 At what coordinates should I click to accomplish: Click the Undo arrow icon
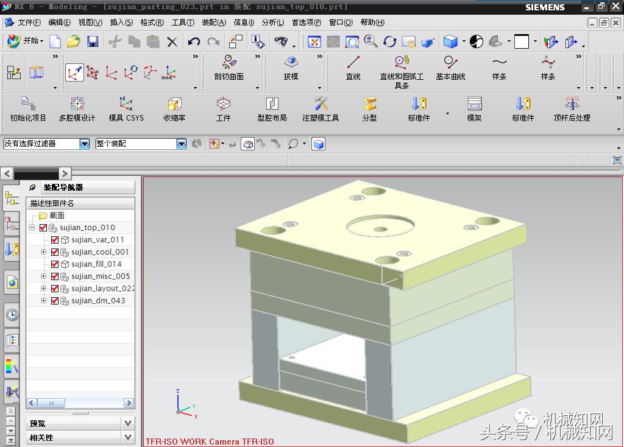[194, 41]
